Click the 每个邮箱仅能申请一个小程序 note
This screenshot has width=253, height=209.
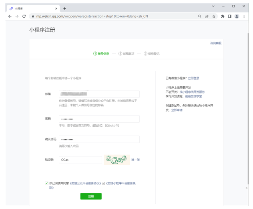point(63,78)
